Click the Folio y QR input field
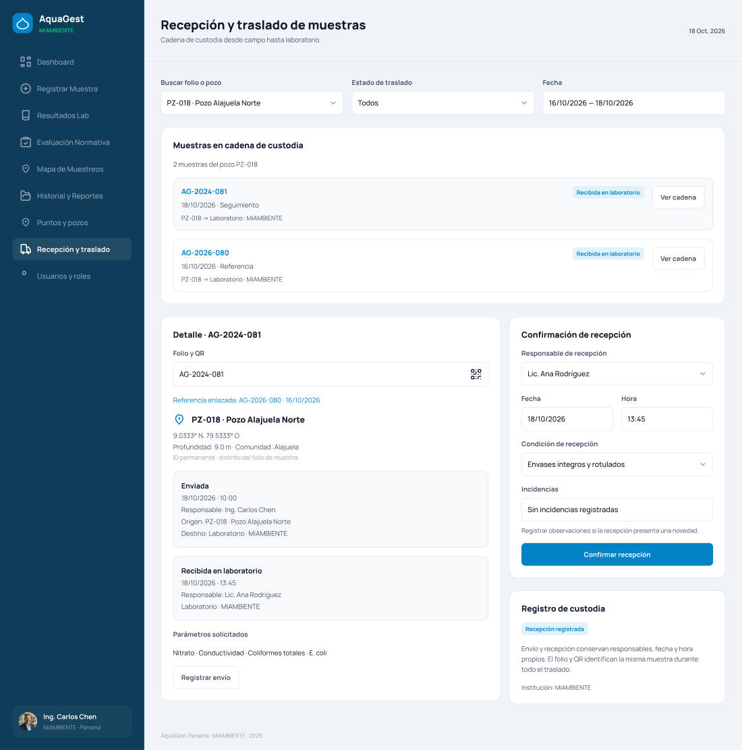Image resolution: width=742 pixels, height=750 pixels. click(x=331, y=374)
